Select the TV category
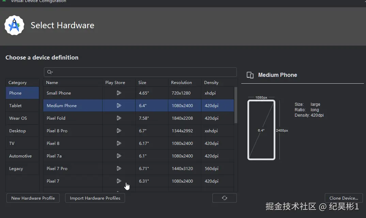366x218 pixels. [x=22, y=143]
